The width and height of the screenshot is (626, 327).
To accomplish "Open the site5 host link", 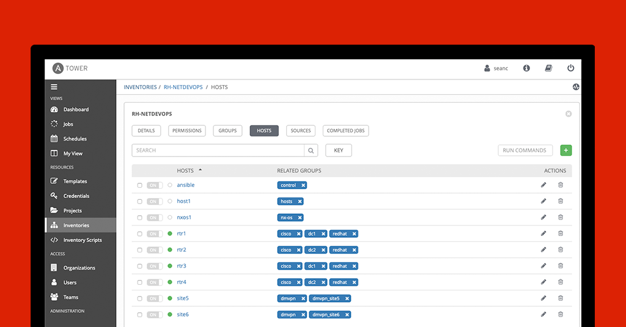I will (x=182, y=298).
